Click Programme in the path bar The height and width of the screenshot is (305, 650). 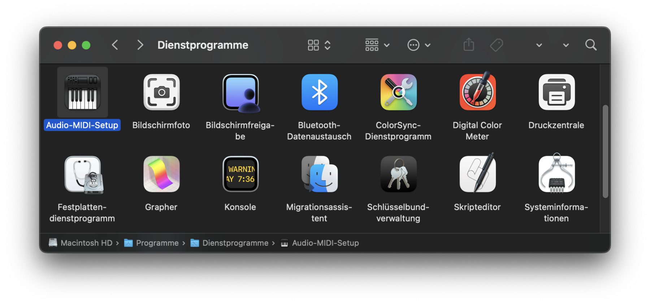pos(157,243)
